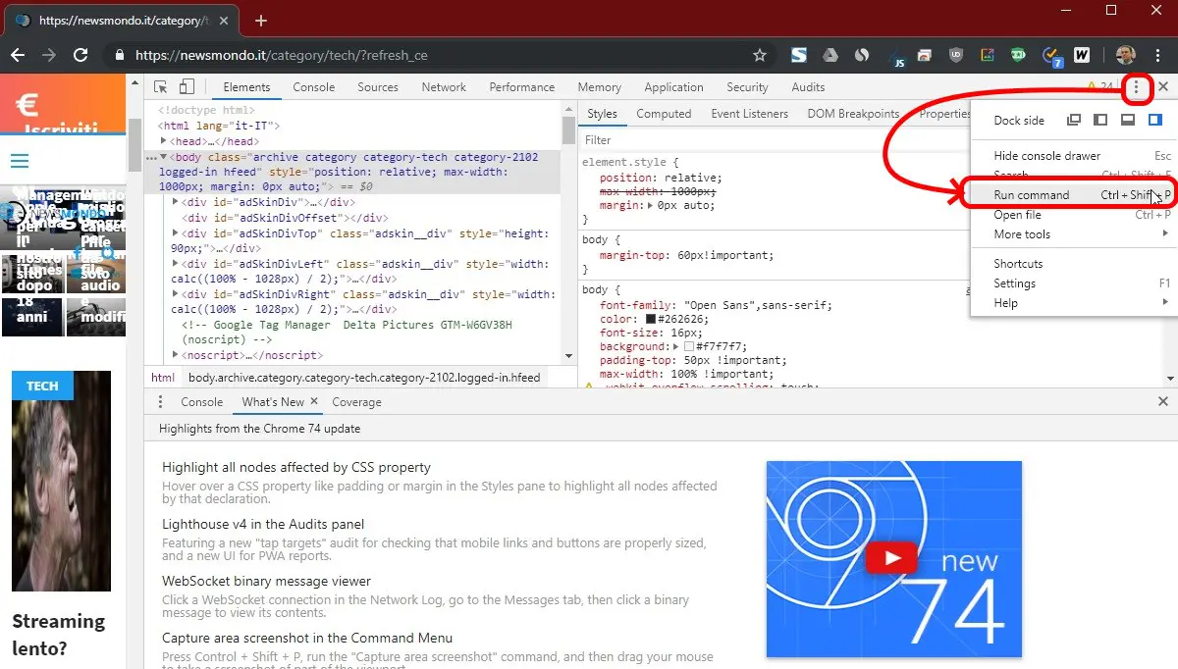Select the dock to right icon
Image resolution: width=1178 pixels, height=669 pixels.
(1155, 121)
